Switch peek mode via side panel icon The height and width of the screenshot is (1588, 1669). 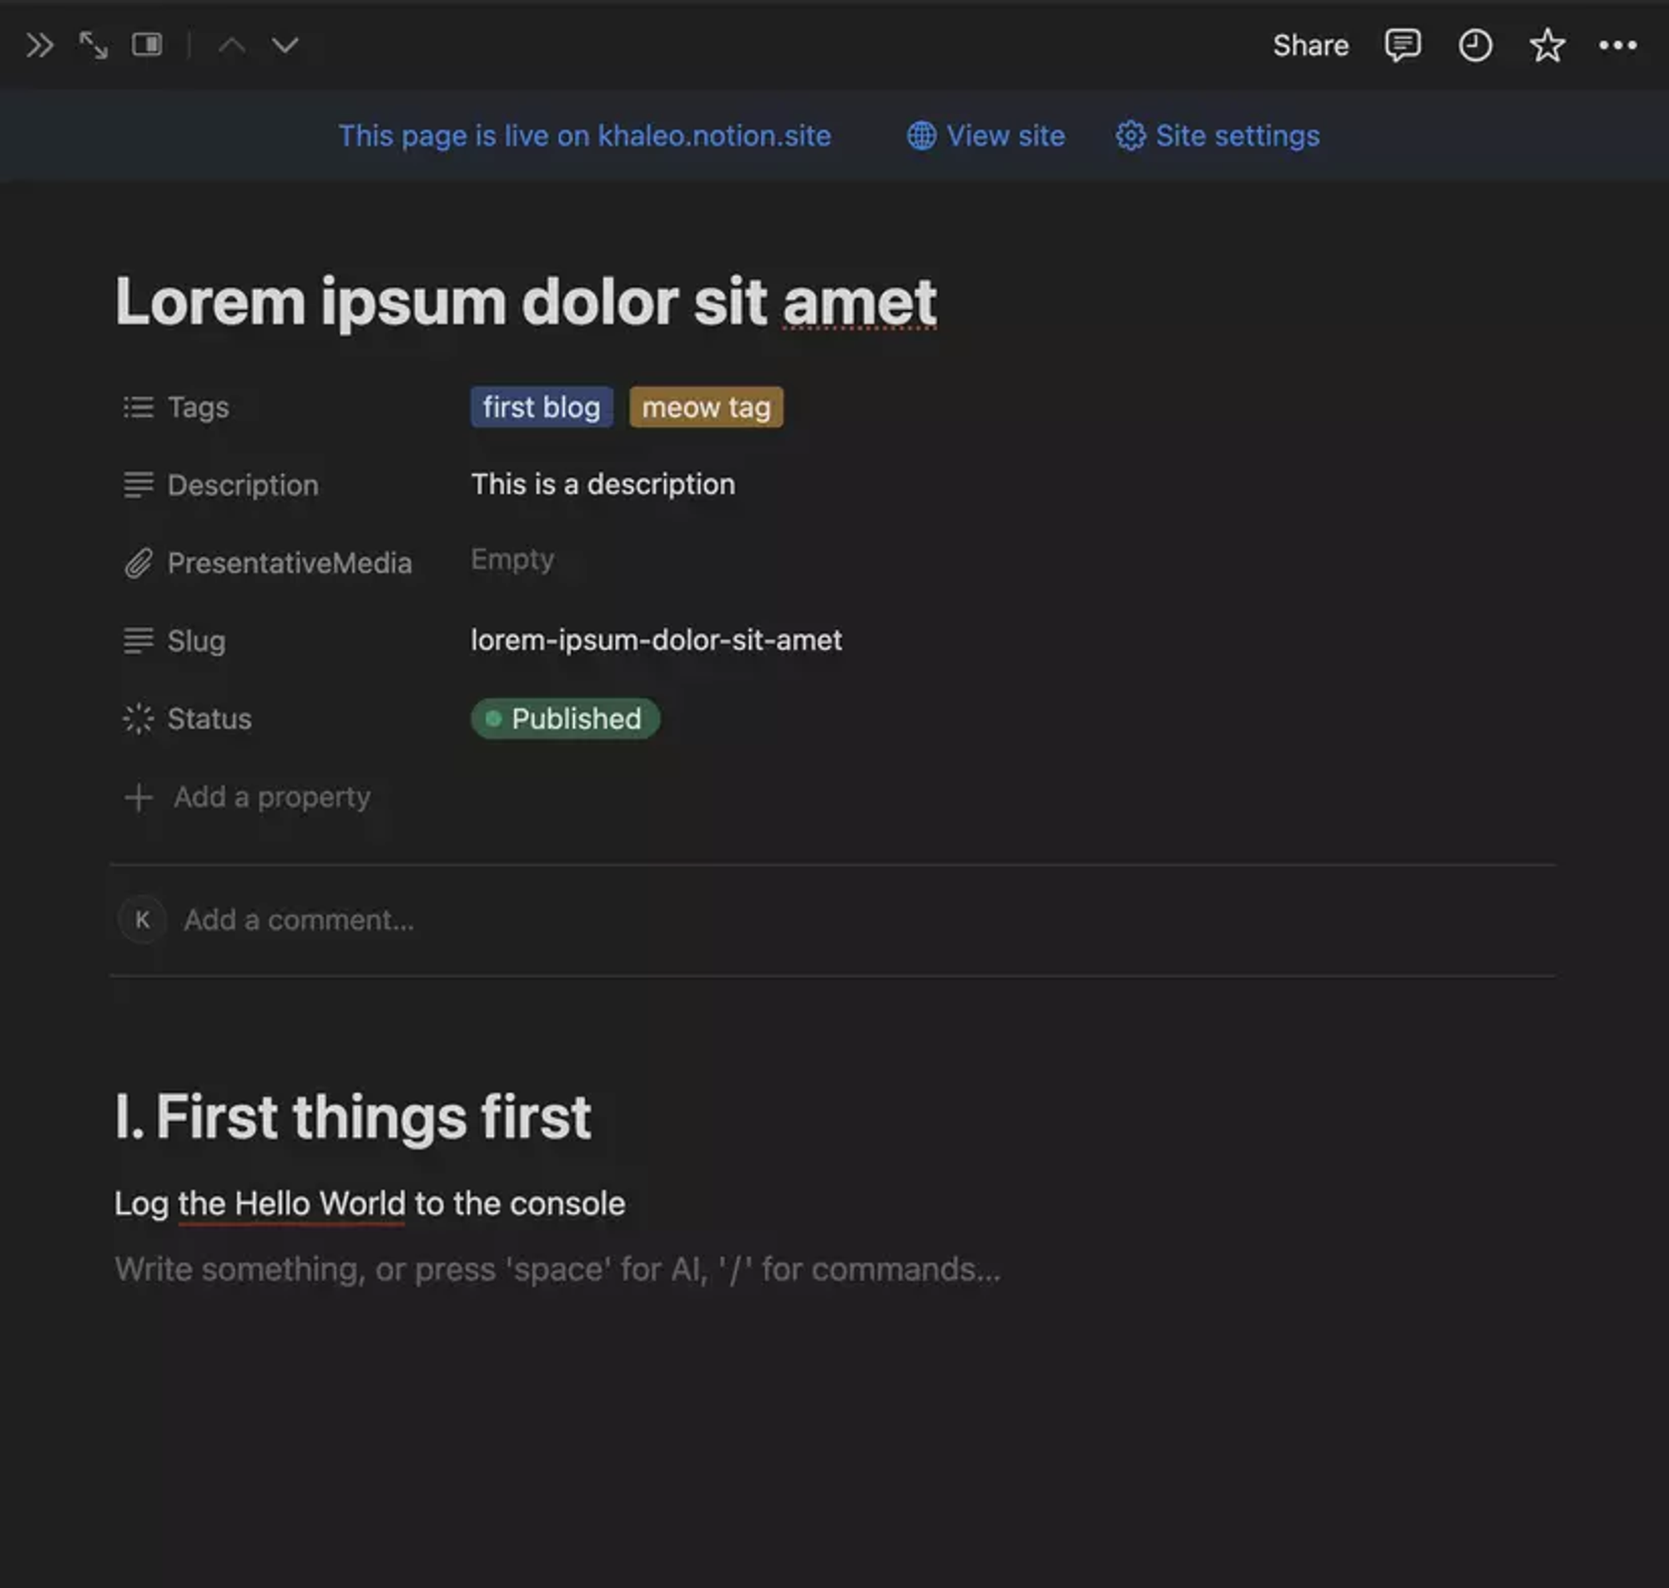click(146, 45)
